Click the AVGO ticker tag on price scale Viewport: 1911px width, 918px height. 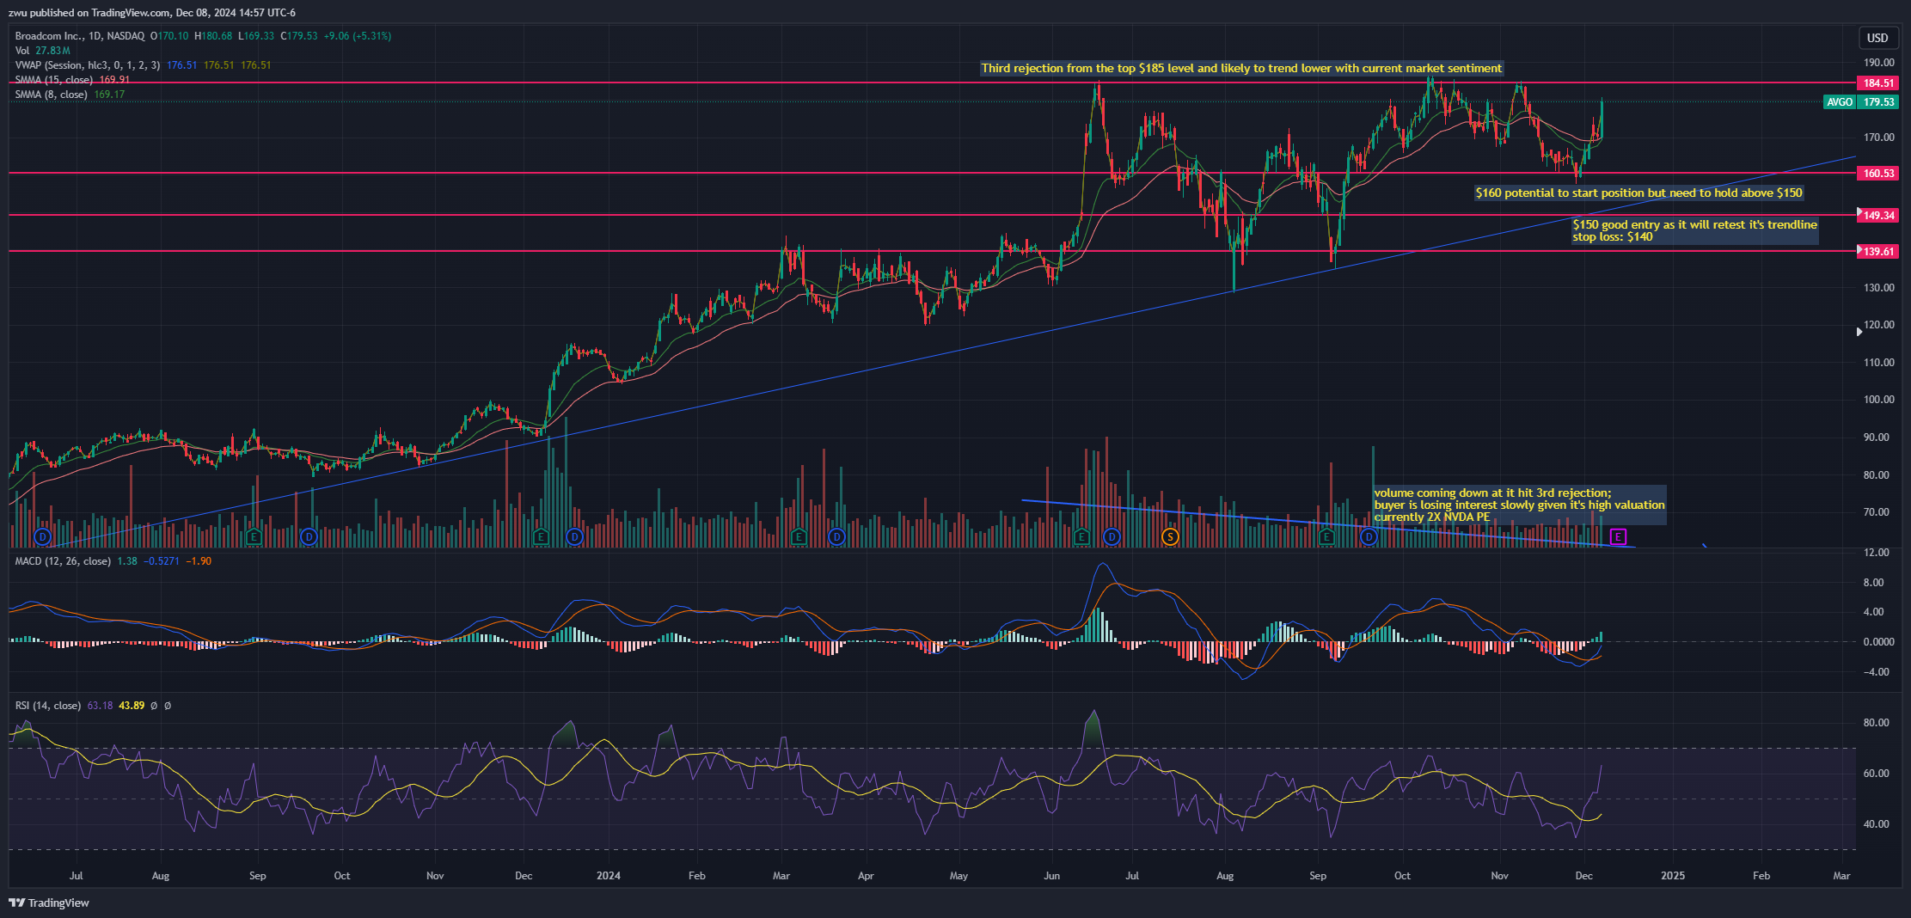[1840, 102]
